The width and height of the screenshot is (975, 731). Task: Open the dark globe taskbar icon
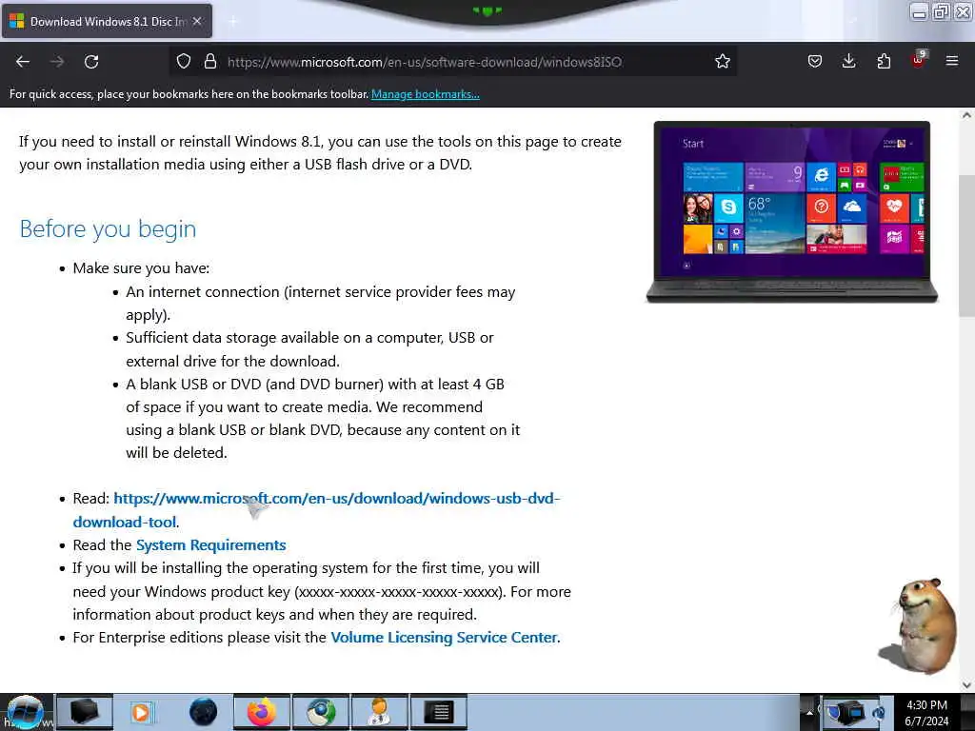[203, 712]
